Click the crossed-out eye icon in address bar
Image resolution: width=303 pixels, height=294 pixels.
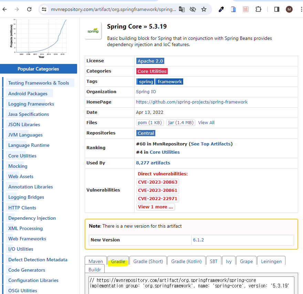click(193, 9)
